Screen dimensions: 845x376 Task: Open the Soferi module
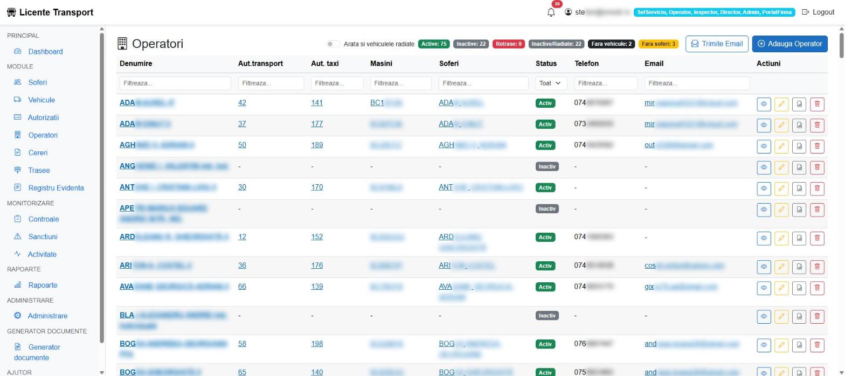(x=37, y=82)
